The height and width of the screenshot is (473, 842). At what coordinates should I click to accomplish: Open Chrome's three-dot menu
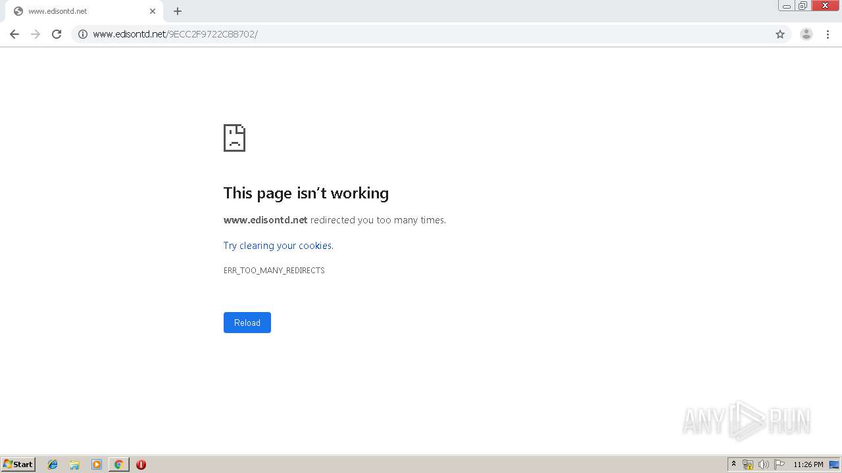828,34
